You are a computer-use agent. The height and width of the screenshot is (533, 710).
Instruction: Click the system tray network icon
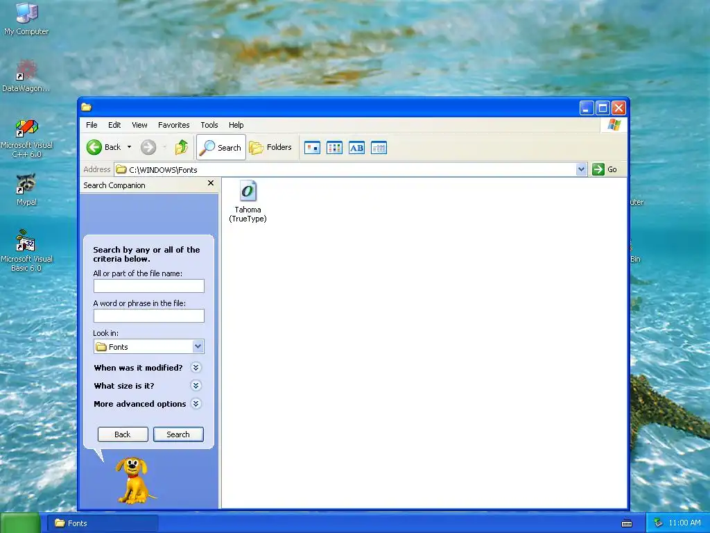click(658, 523)
